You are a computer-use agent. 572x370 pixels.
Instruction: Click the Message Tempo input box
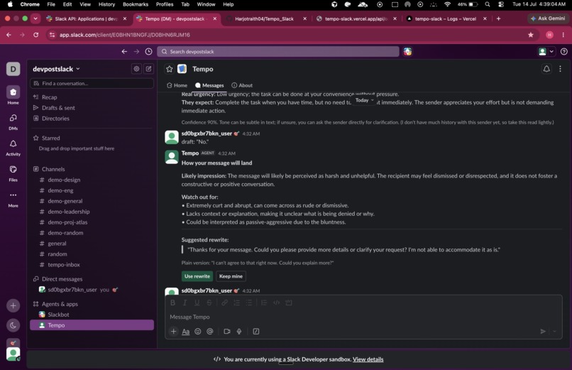pyautogui.click(x=363, y=317)
